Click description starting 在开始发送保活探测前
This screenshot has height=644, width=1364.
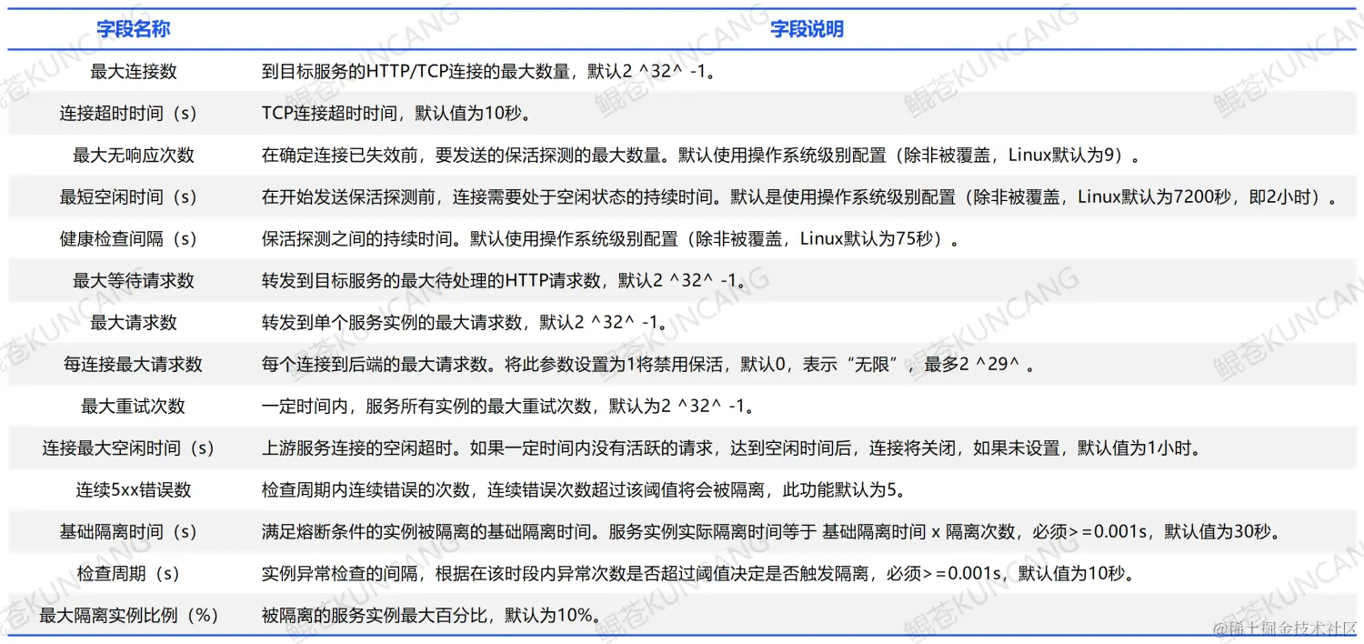point(801,196)
